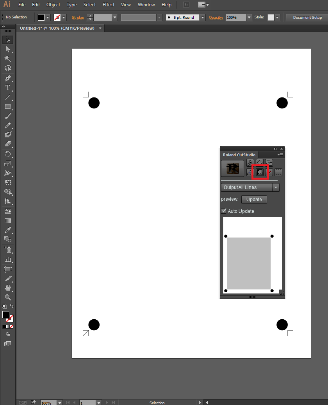
Task: Click the large Roland CutStudio logo button
Action: [232, 168]
